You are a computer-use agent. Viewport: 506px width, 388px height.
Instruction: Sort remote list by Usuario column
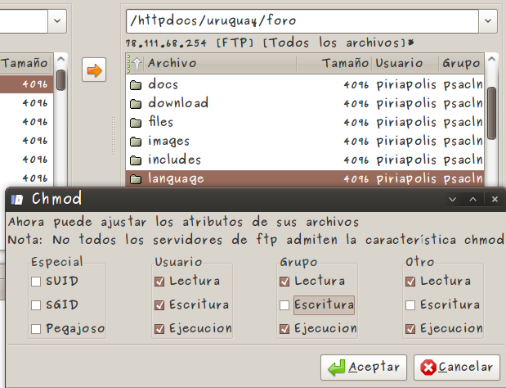405,63
